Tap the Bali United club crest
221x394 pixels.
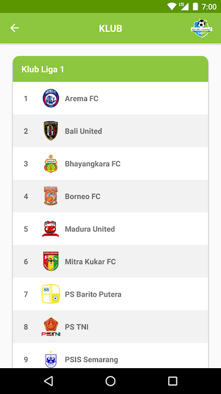click(x=51, y=131)
